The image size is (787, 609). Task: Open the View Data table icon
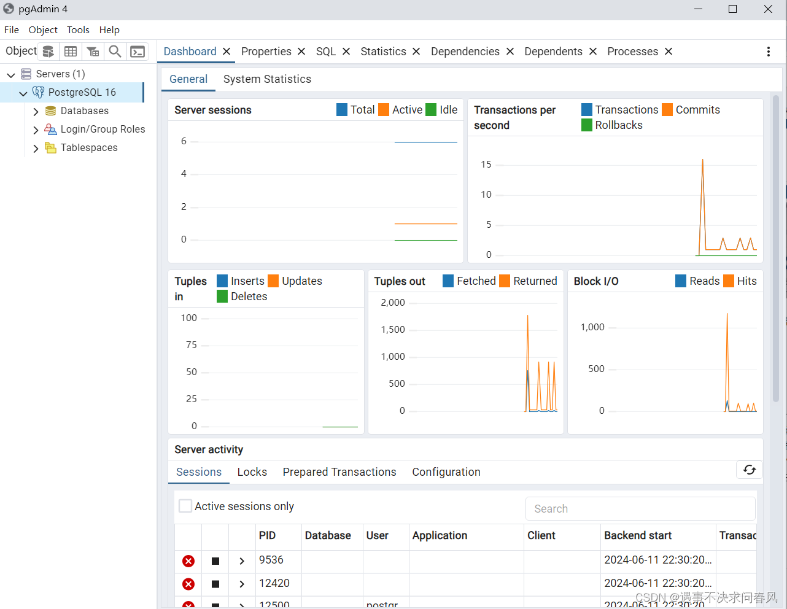pyautogui.click(x=71, y=52)
